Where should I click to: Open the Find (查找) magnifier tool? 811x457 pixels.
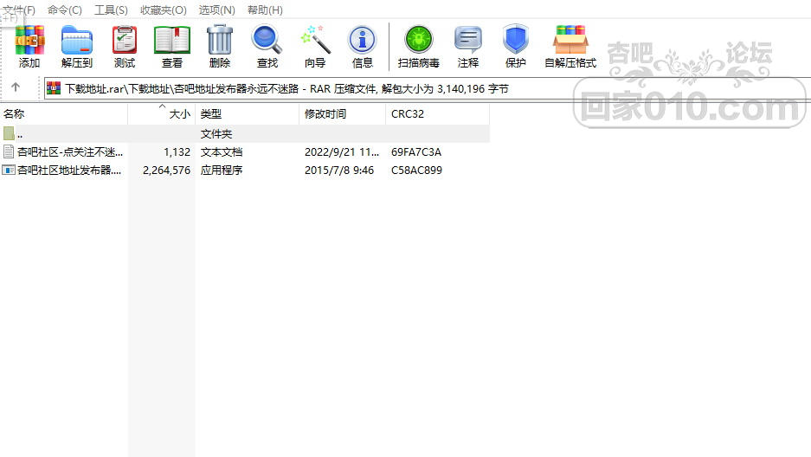click(267, 40)
